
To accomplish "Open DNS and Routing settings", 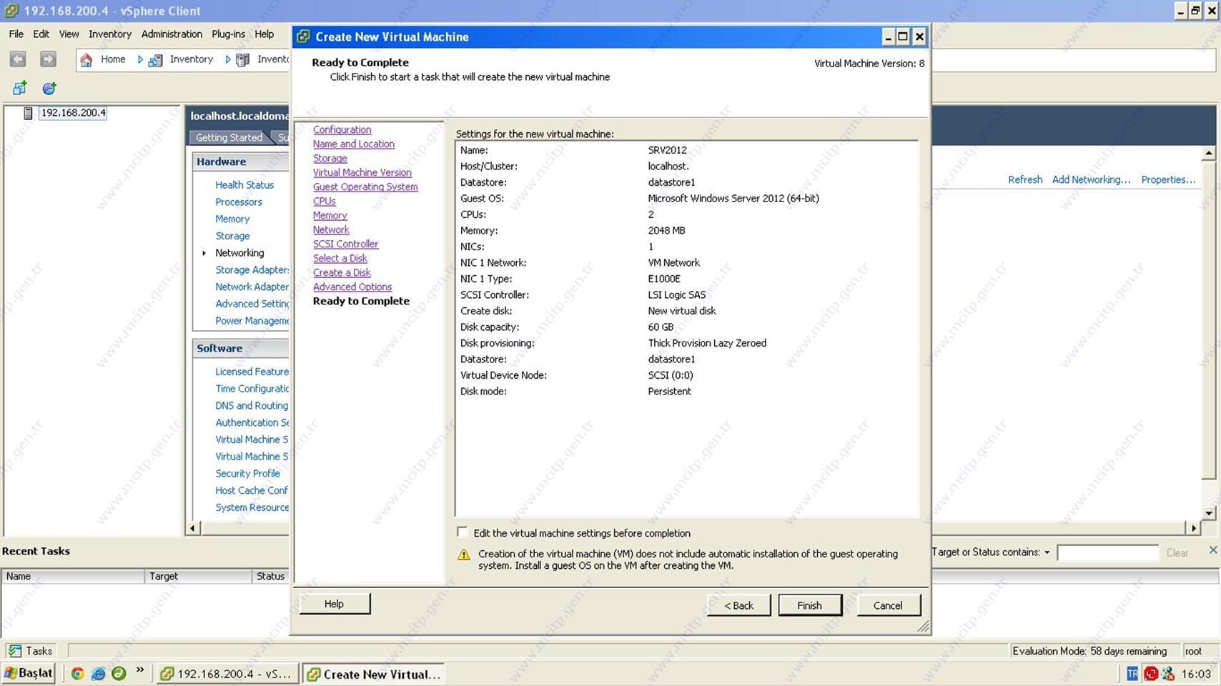I will pos(252,405).
